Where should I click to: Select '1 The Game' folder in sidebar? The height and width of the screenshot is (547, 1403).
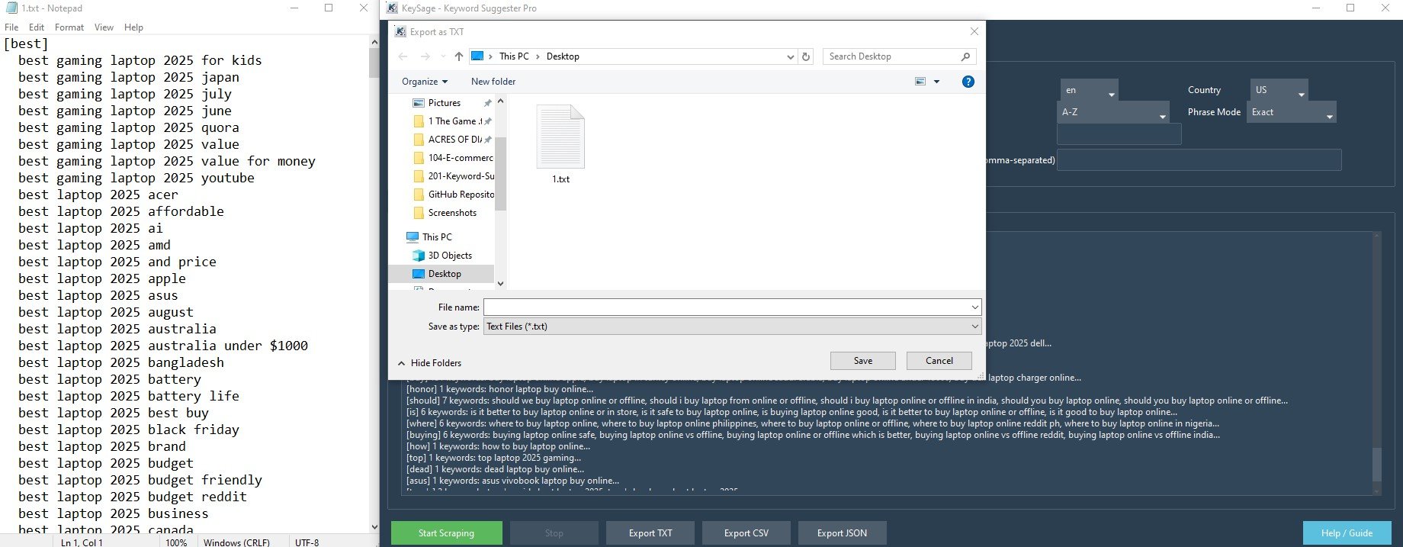pos(453,121)
